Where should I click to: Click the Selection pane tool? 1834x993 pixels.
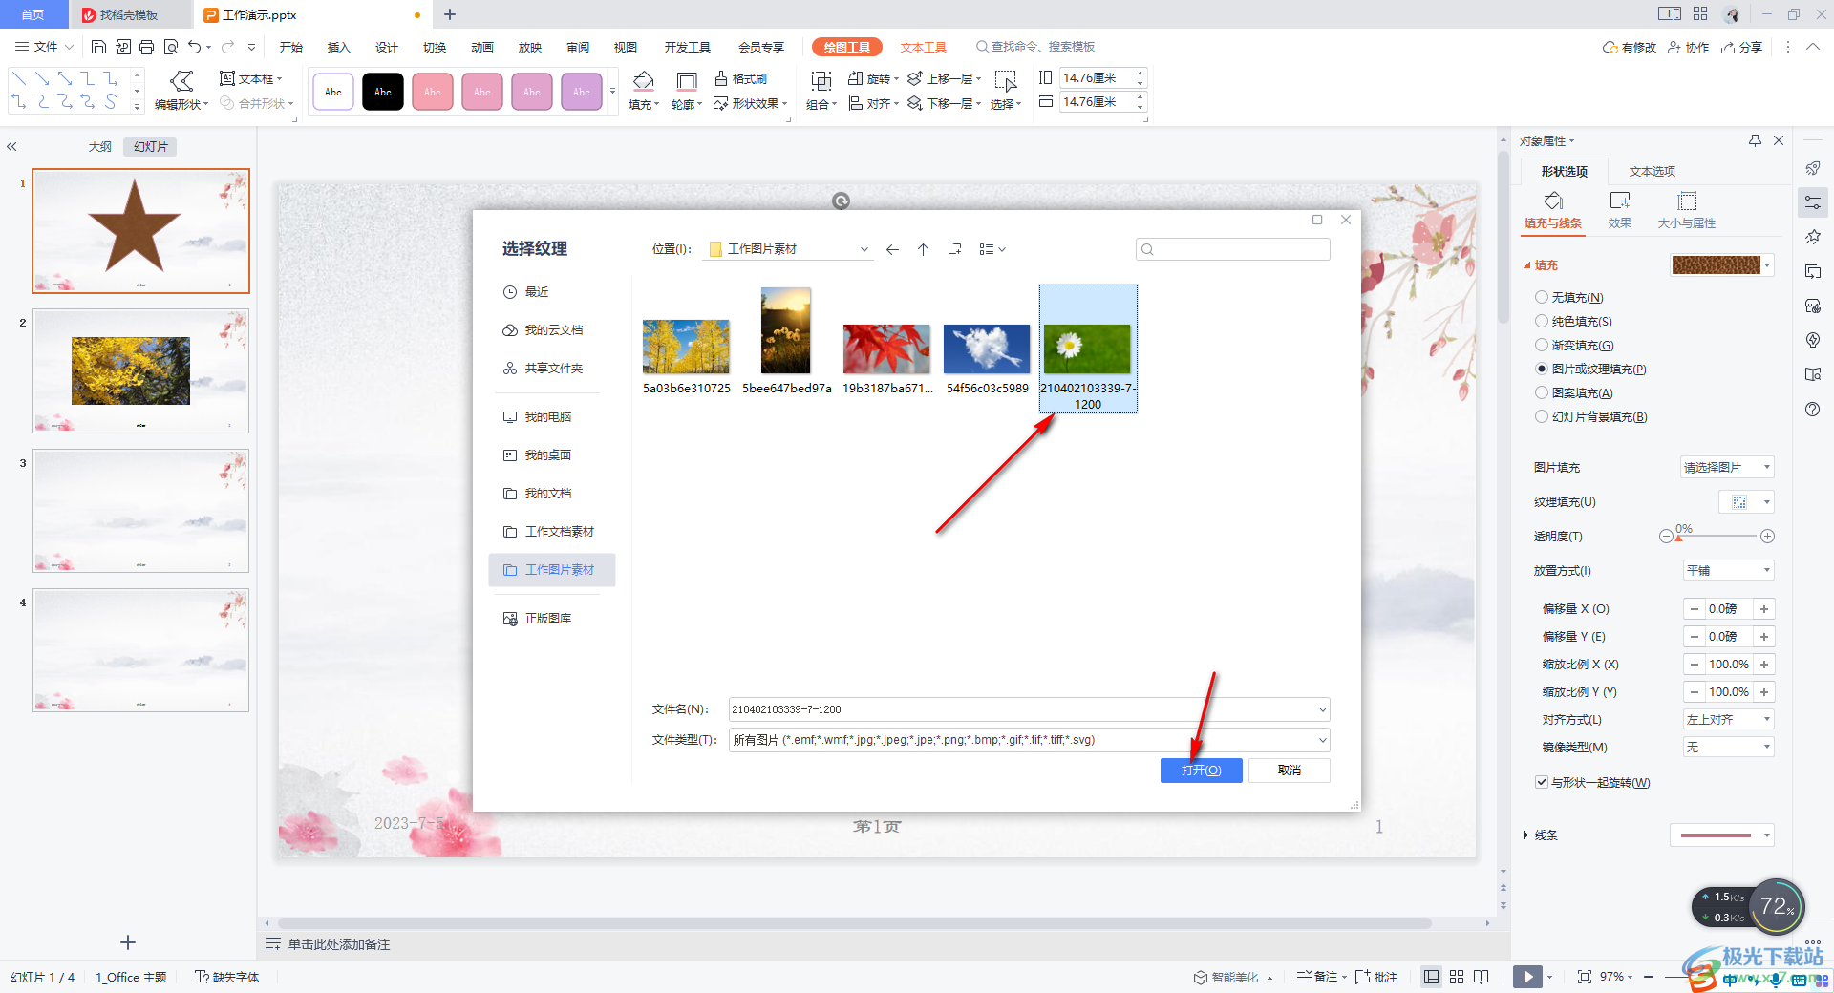[1006, 91]
